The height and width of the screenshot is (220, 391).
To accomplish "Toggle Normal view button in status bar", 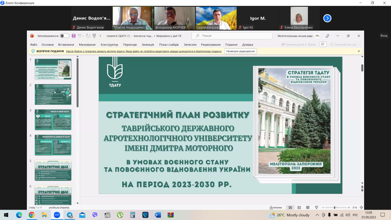I will [290, 207].
